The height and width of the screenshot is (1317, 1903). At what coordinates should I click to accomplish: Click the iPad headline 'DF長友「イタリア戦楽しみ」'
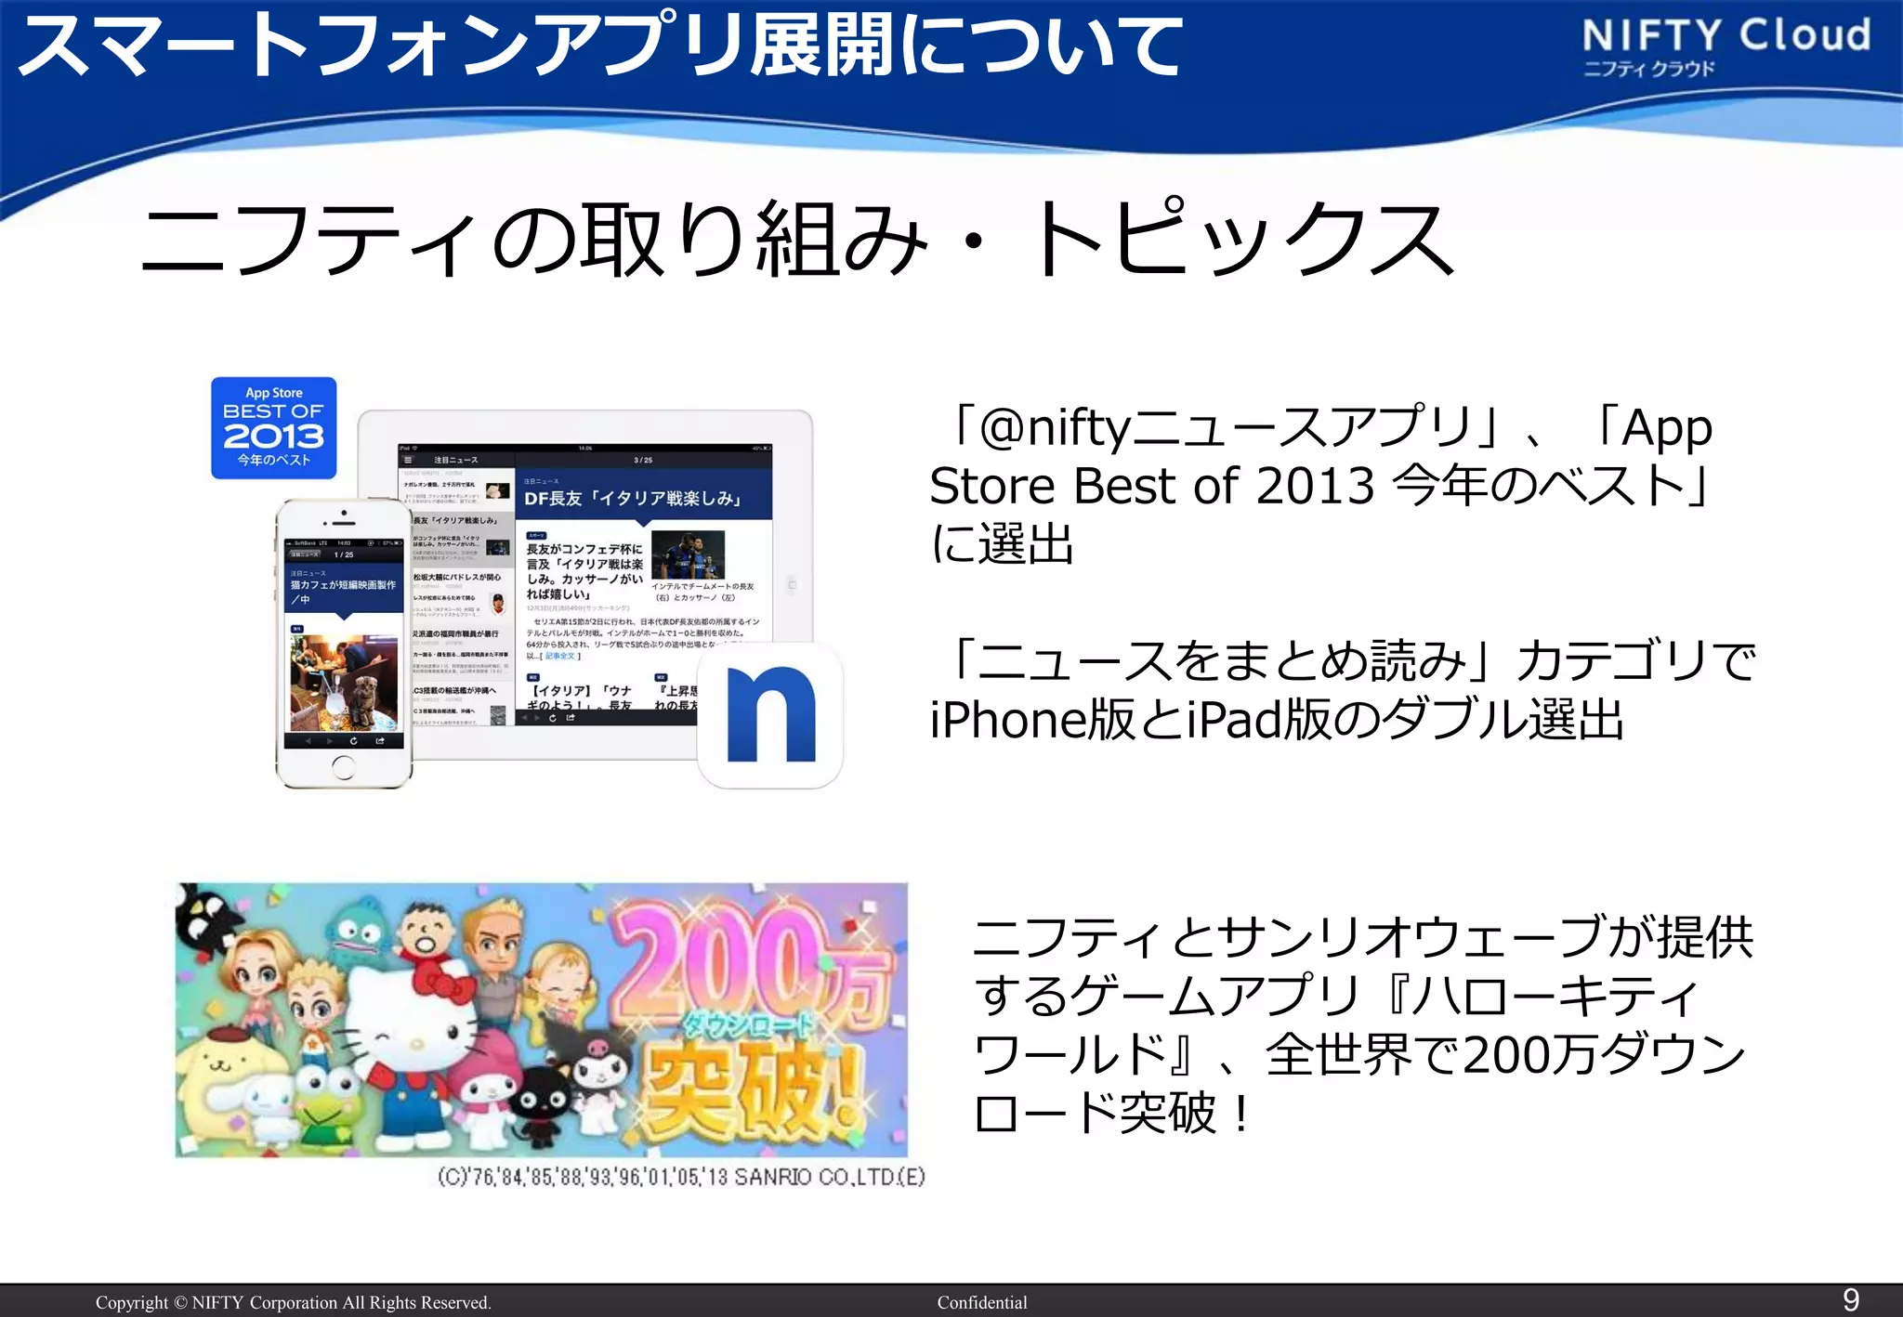[x=634, y=499]
